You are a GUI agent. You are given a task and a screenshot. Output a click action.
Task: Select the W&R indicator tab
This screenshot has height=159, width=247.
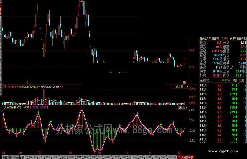coord(72,157)
